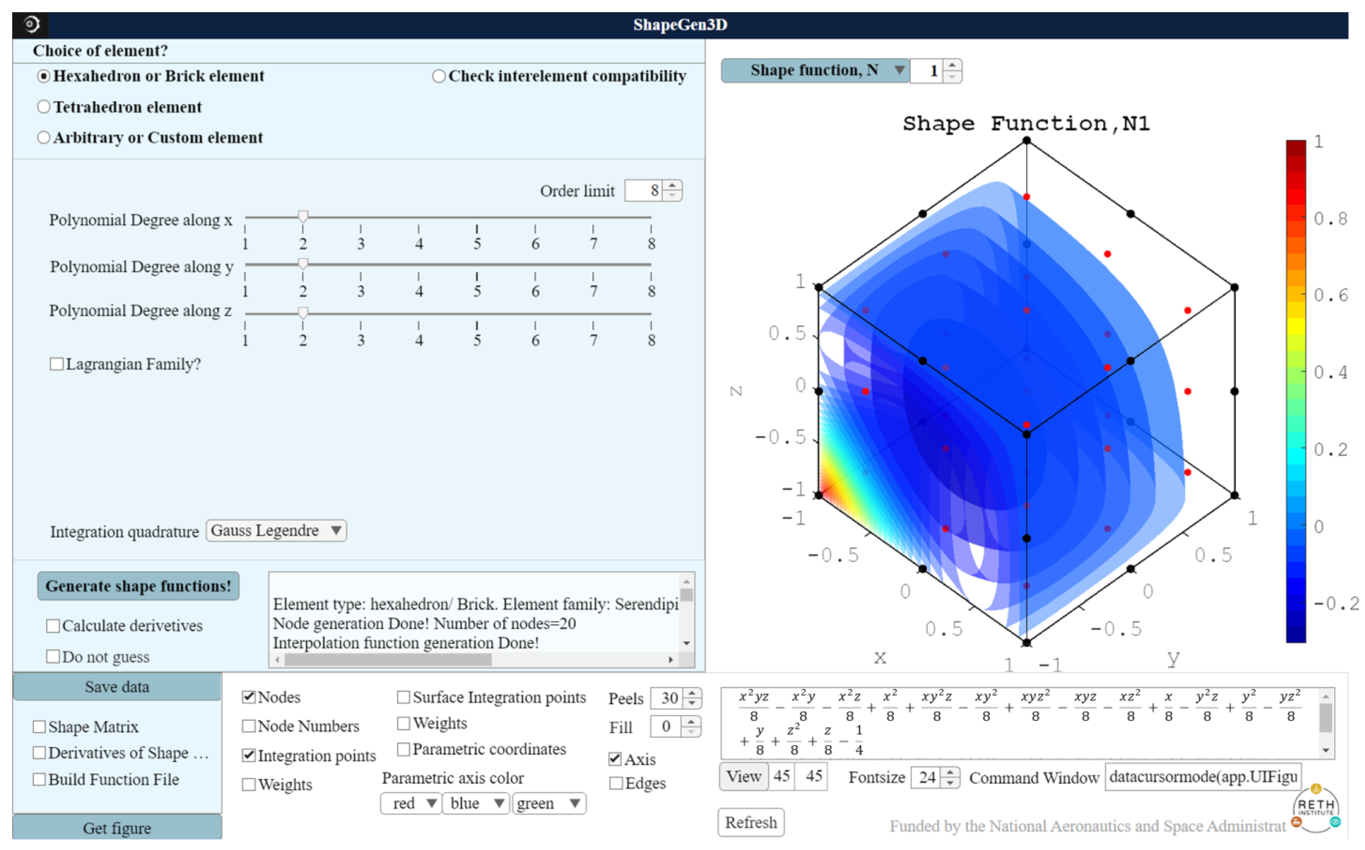Enable the Lagrangian Family checkbox
Image resolution: width=1365 pixels, height=850 pixels.
coord(56,364)
